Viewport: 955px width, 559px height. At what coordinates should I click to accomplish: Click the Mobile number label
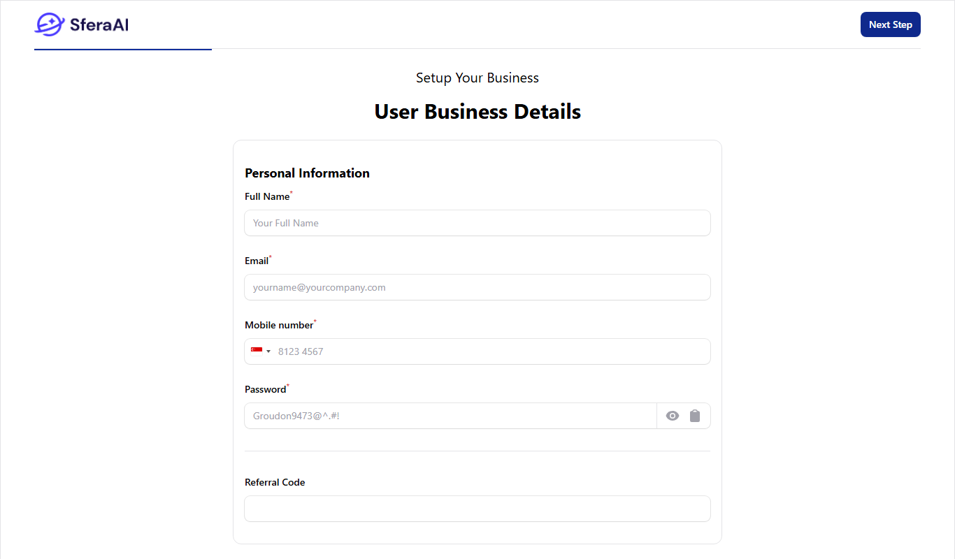click(279, 325)
